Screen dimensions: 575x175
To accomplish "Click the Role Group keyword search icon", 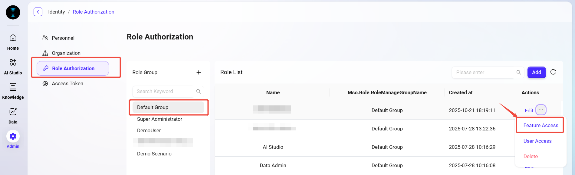I will coord(199,91).
